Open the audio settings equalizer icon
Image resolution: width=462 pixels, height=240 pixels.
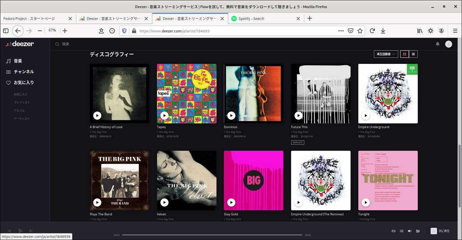click(418, 231)
